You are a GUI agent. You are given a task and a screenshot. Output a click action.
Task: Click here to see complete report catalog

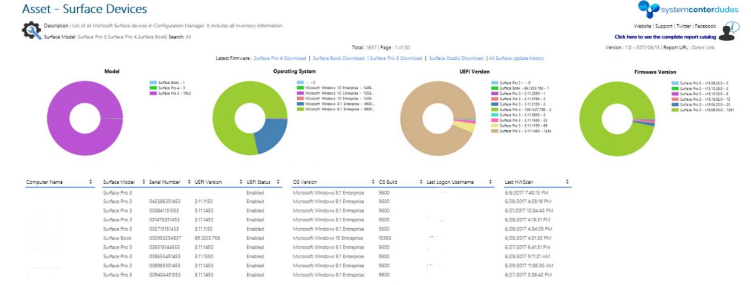click(665, 37)
